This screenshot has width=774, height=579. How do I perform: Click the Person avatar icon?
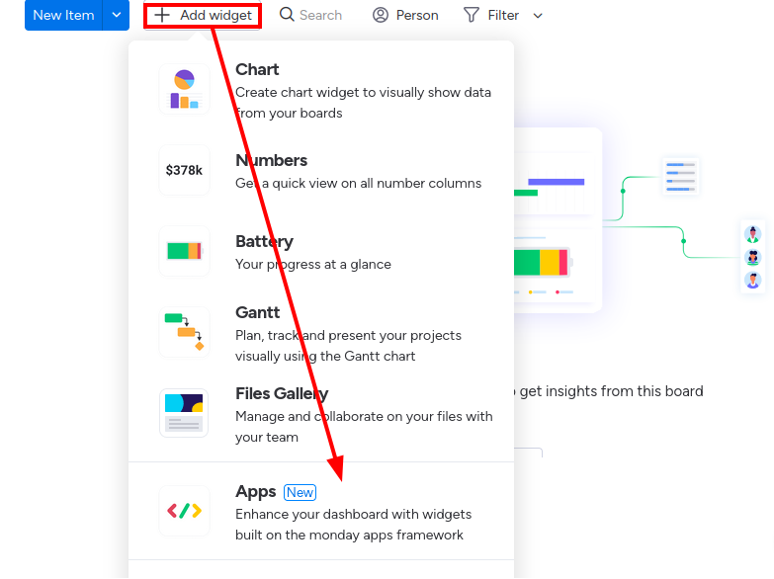point(381,15)
